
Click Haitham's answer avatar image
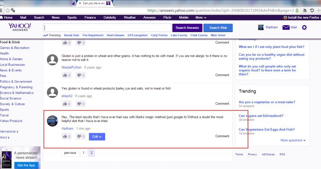pos(53,121)
